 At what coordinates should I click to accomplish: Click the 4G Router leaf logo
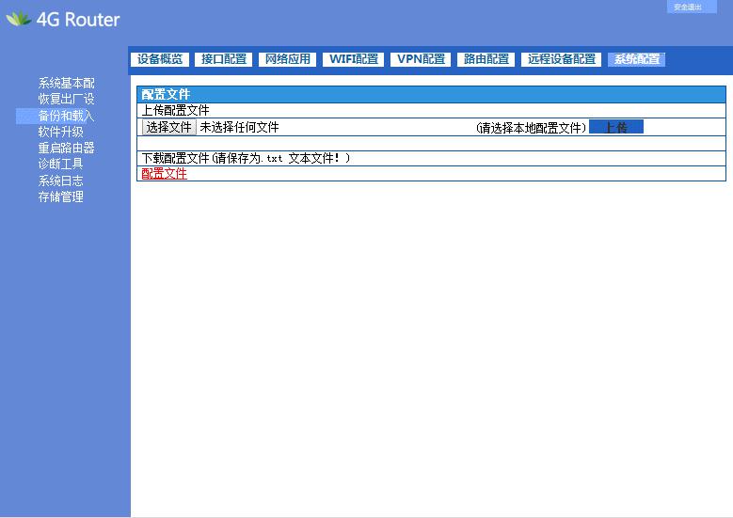[19, 19]
